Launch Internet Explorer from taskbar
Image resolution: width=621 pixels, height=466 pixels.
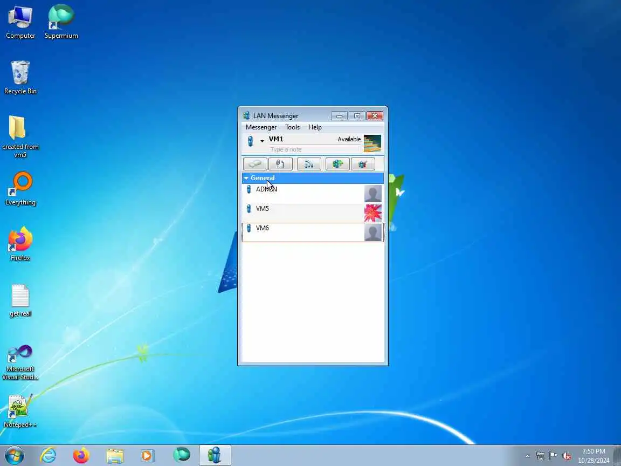click(x=49, y=455)
